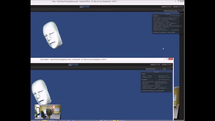Toggle Stats button in front window
Viewport: 215px width, 121px height.
(164, 69)
